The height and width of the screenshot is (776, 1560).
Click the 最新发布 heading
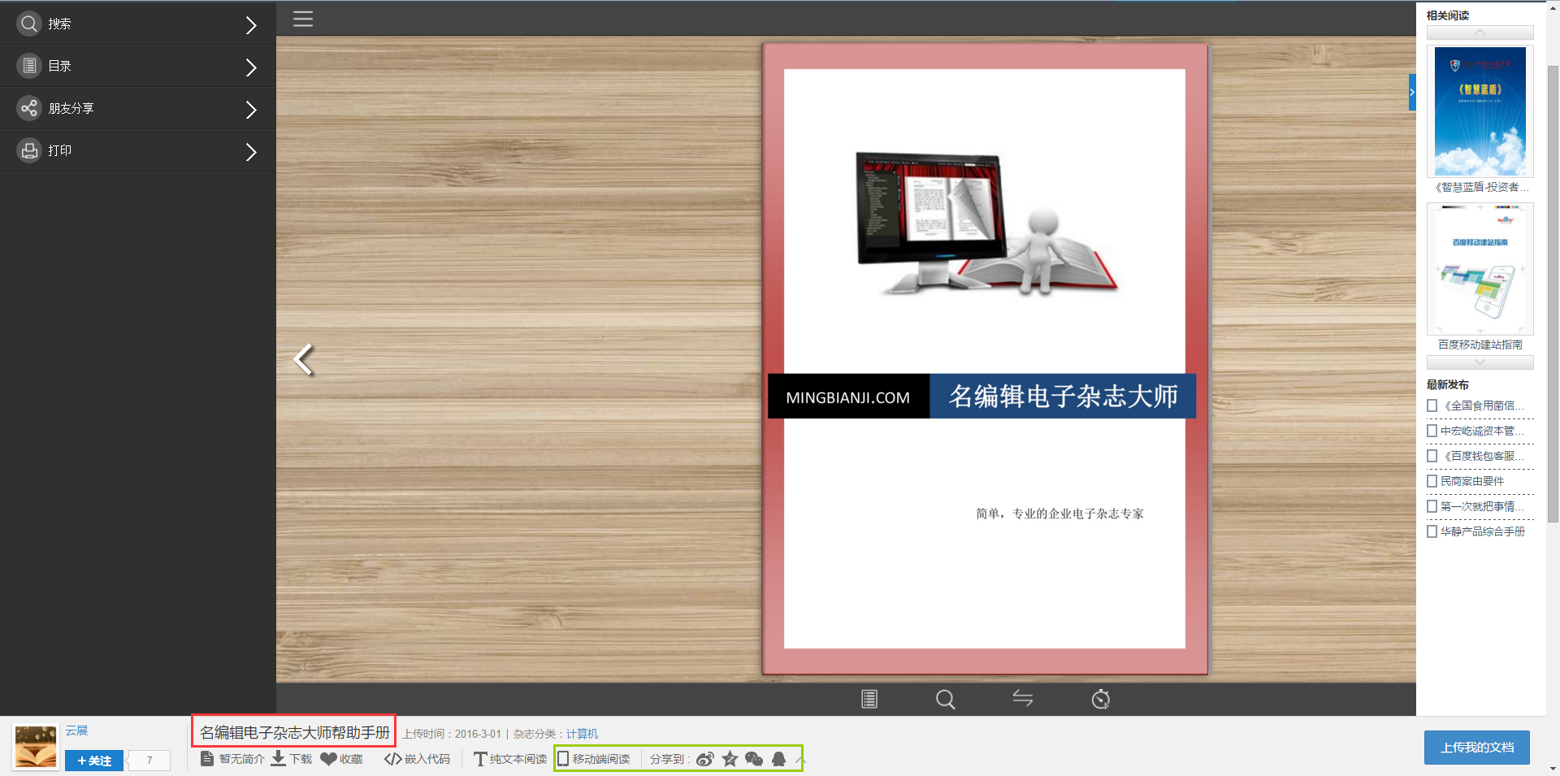tap(1448, 384)
